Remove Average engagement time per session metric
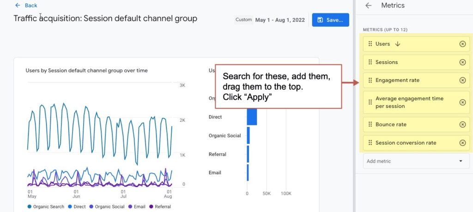This screenshot has width=473, height=212. [462, 102]
